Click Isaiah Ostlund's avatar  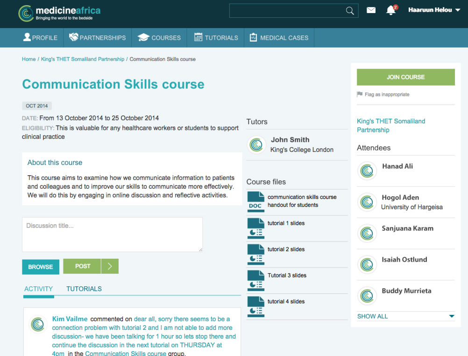[367, 264]
